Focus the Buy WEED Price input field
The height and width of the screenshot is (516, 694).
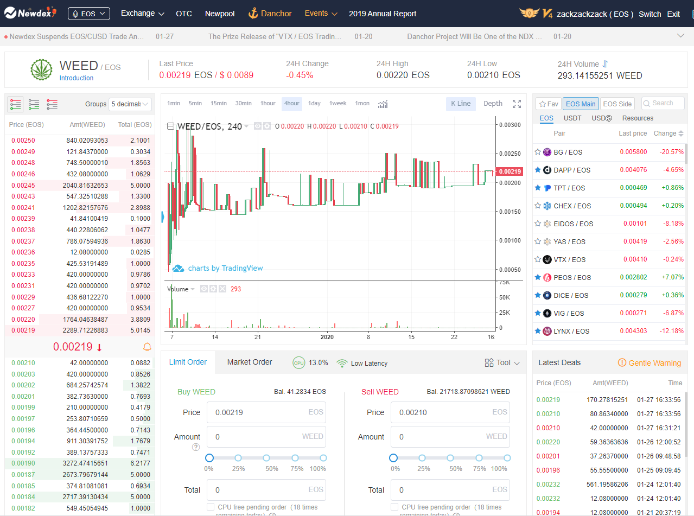[x=266, y=412]
